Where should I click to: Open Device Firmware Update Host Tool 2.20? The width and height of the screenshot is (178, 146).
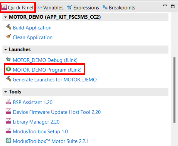57,112
